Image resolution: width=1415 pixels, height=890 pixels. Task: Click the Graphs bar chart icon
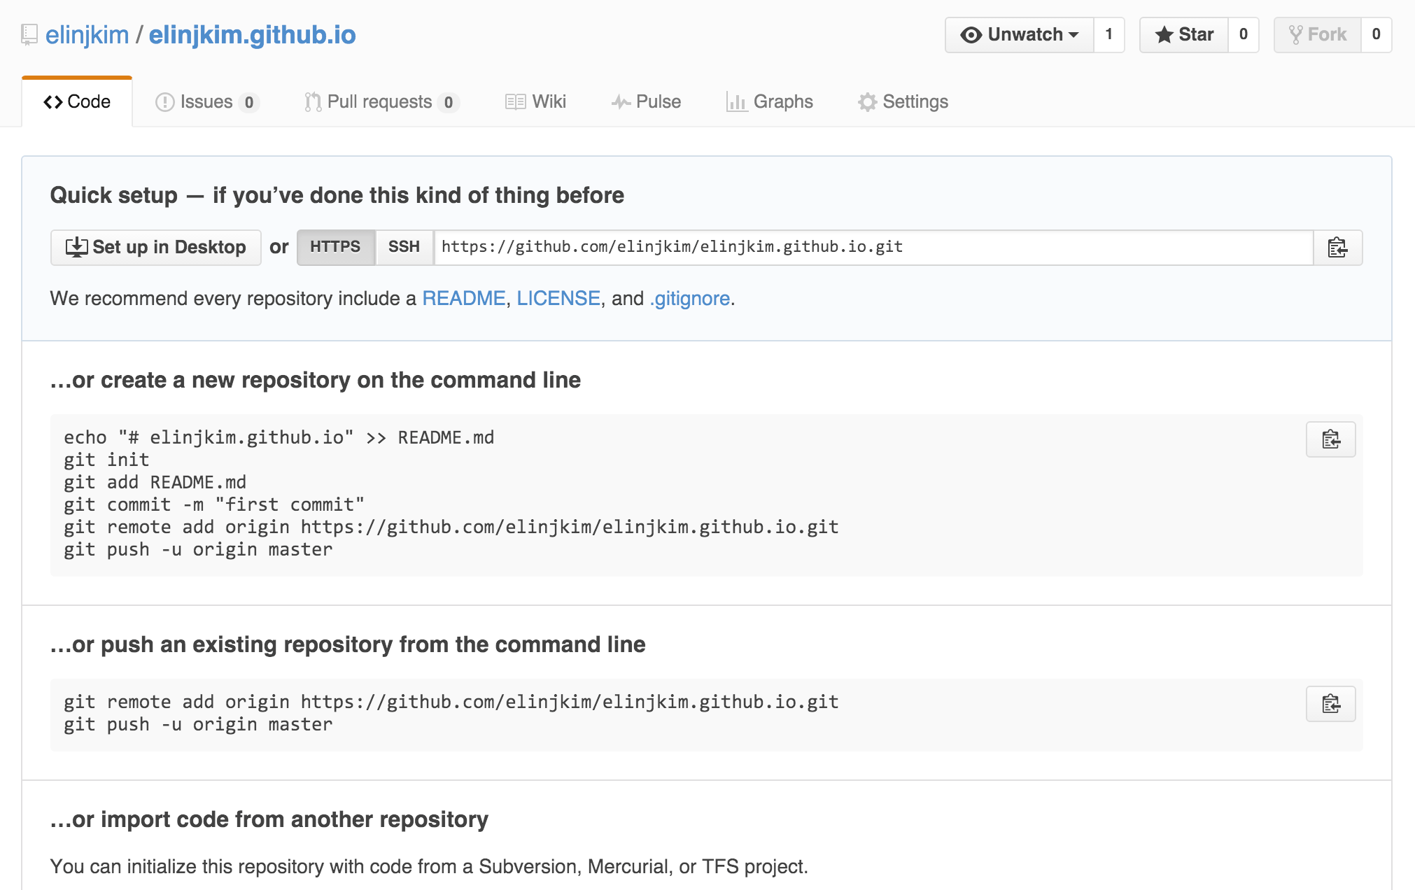click(736, 101)
